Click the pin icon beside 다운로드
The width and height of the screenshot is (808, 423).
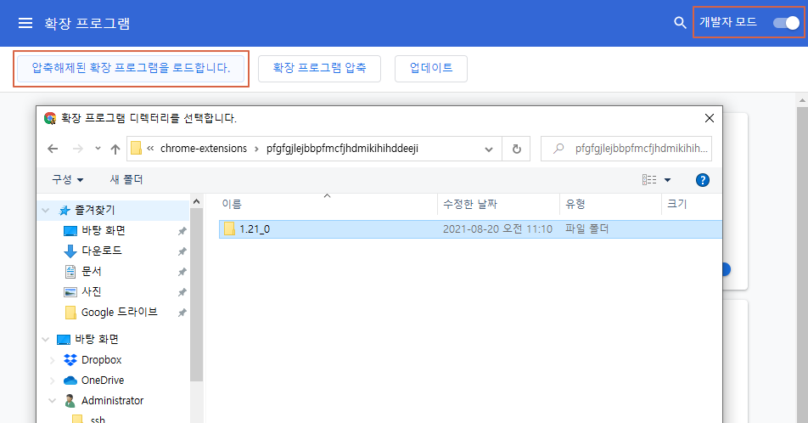point(182,251)
